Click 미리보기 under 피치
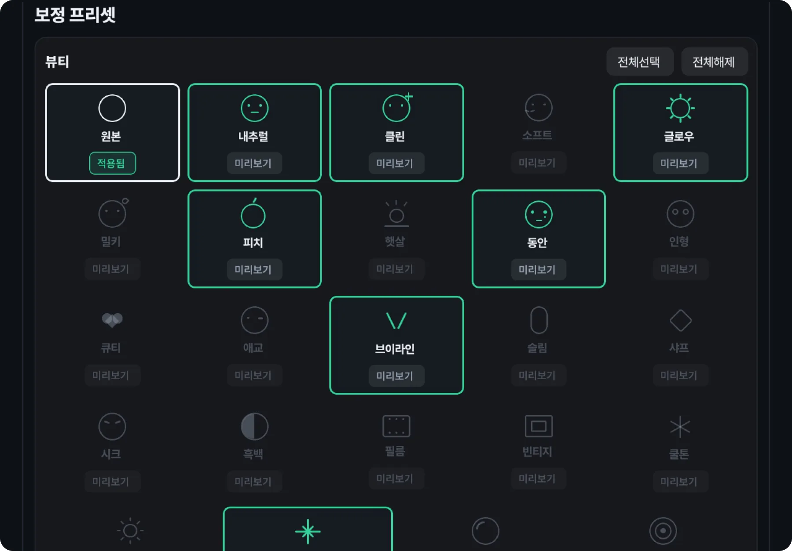 (254, 269)
